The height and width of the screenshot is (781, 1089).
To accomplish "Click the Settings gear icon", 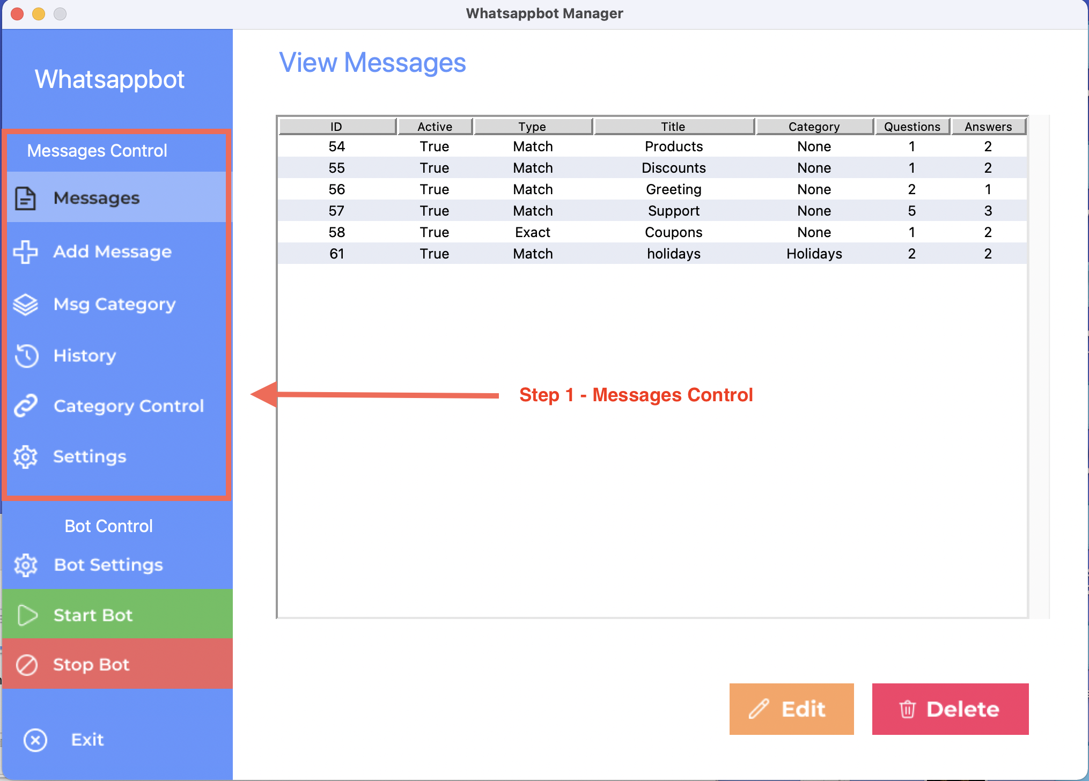I will (25, 457).
